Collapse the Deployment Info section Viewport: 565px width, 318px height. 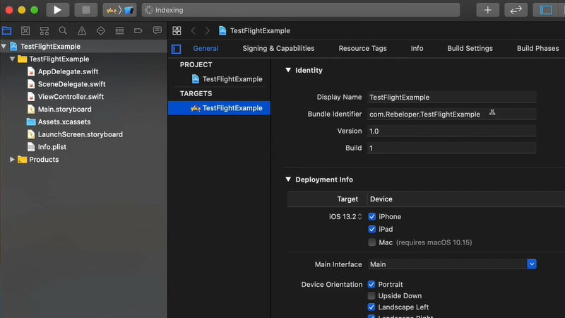288,179
